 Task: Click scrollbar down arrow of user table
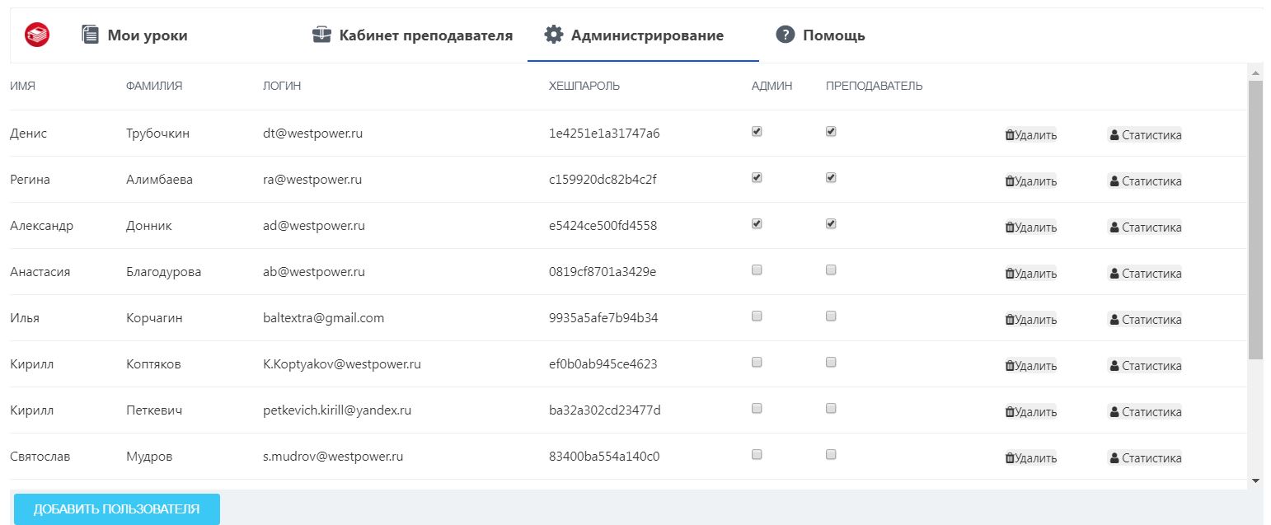tap(1255, 480)
